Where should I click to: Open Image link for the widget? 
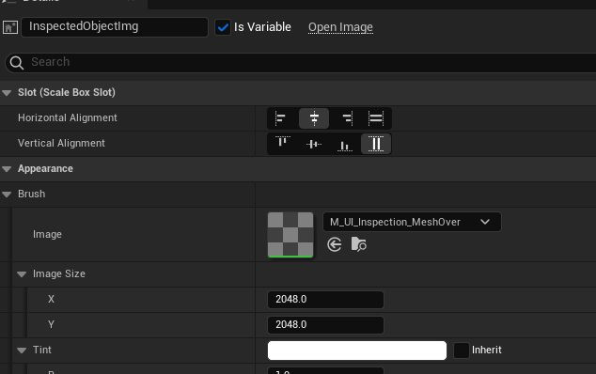(340, 27)
